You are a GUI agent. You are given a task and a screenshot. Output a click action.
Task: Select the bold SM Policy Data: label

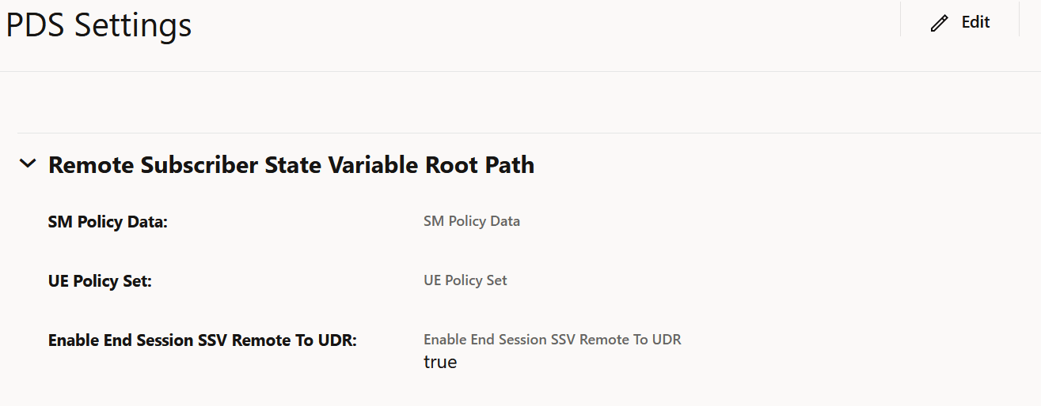tap(108, 222)
